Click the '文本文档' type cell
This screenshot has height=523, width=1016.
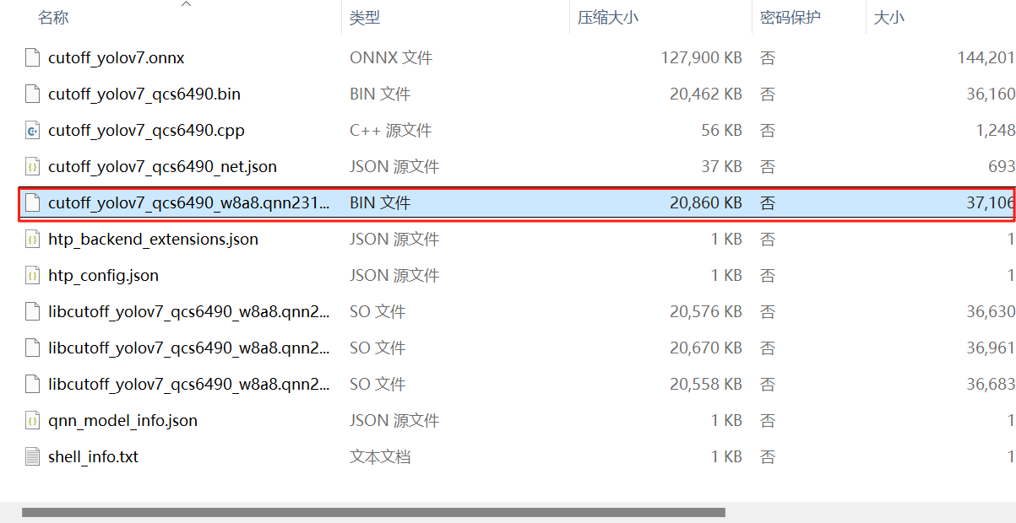pos(380,457)
